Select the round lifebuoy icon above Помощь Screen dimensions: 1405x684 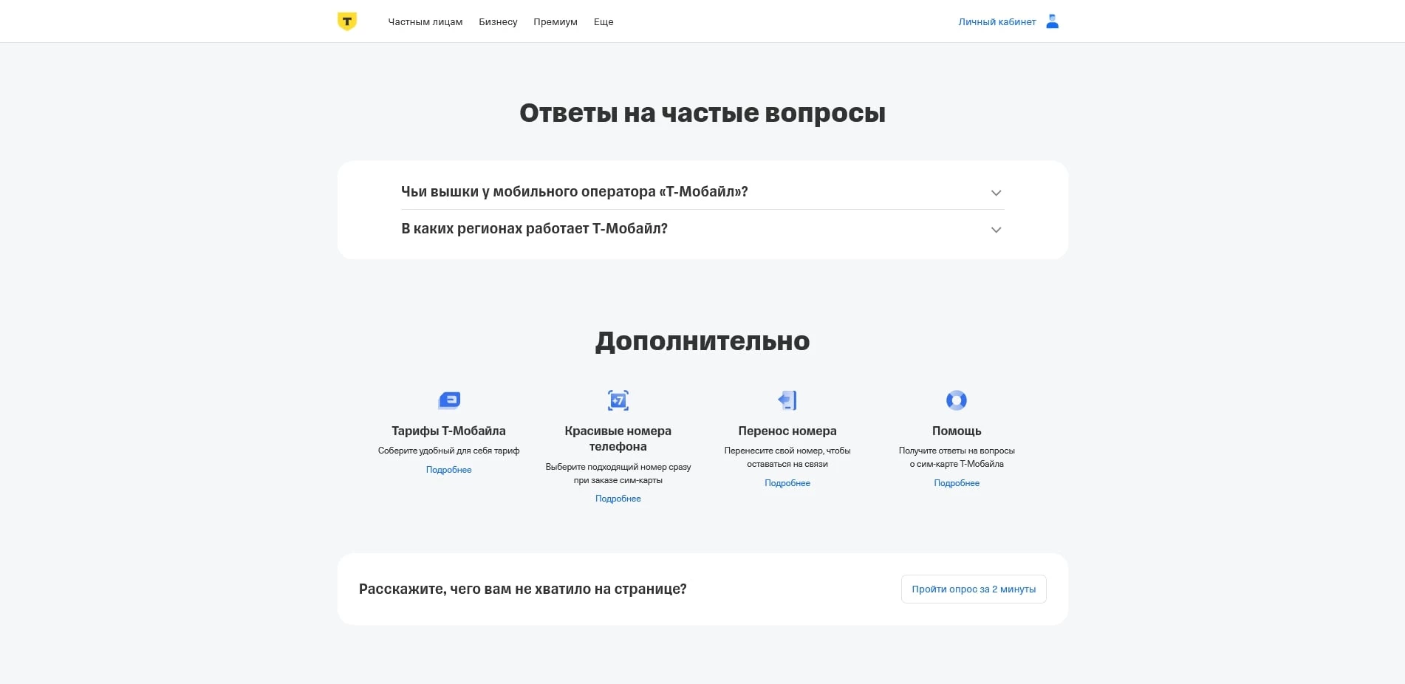[957, 400]
